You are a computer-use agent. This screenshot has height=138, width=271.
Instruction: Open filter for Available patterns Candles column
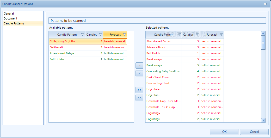[101, 35]
